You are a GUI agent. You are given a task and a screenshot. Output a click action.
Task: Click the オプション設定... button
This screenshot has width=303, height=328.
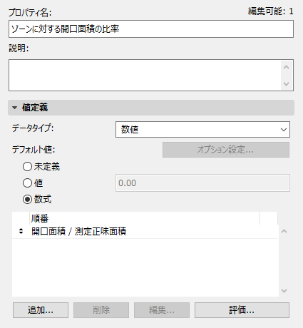226,150
